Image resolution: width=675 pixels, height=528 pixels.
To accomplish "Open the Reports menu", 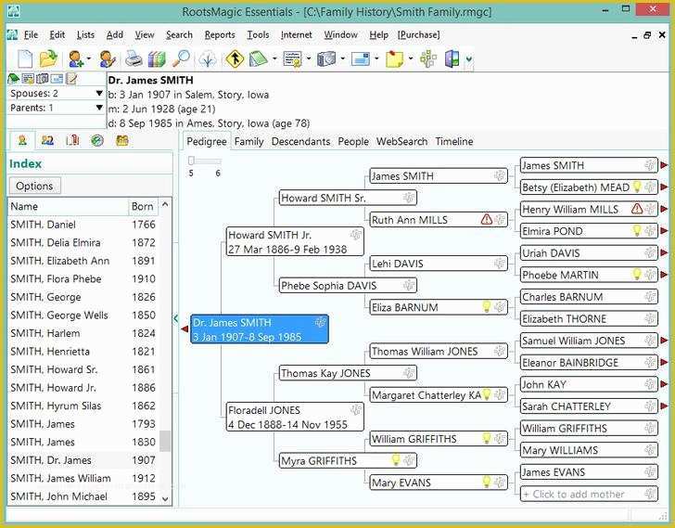I will (220, 35).
